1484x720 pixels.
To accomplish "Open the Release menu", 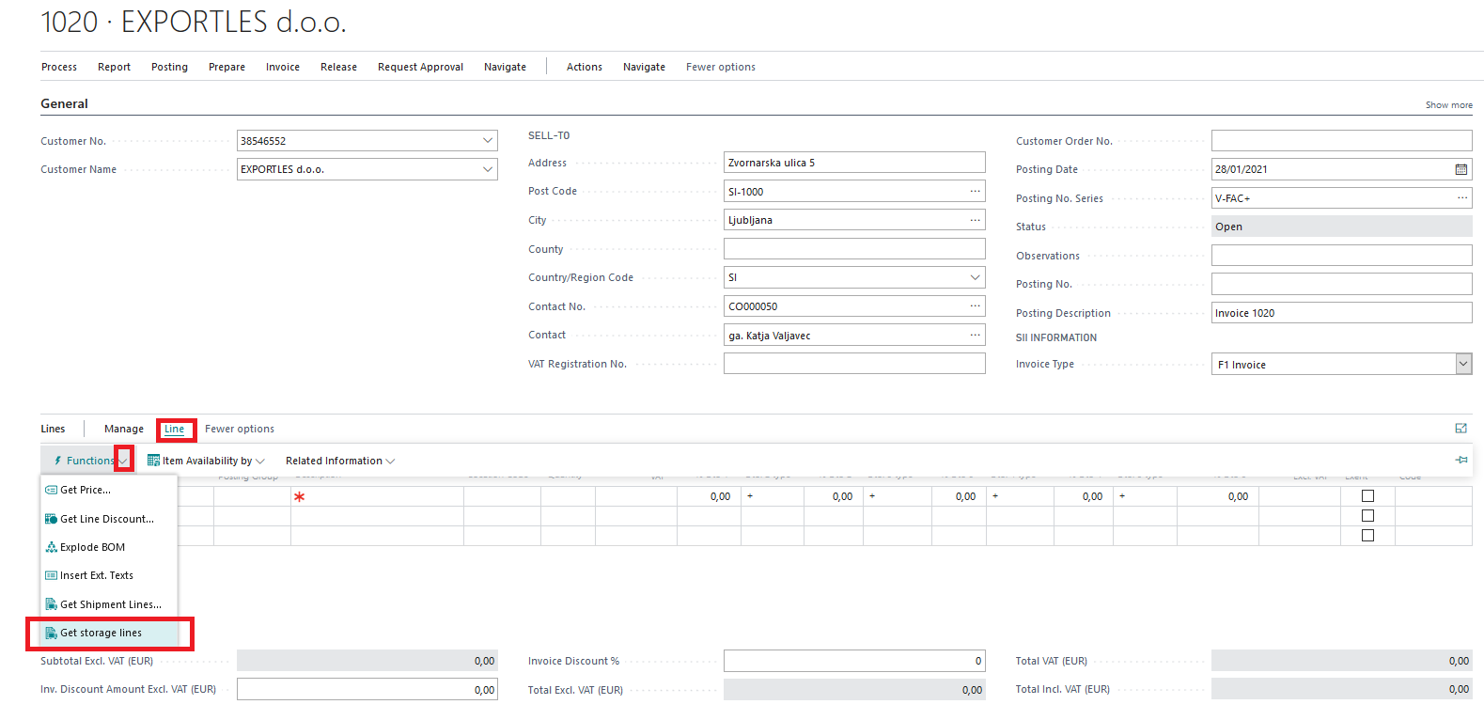I will point(338,67).
